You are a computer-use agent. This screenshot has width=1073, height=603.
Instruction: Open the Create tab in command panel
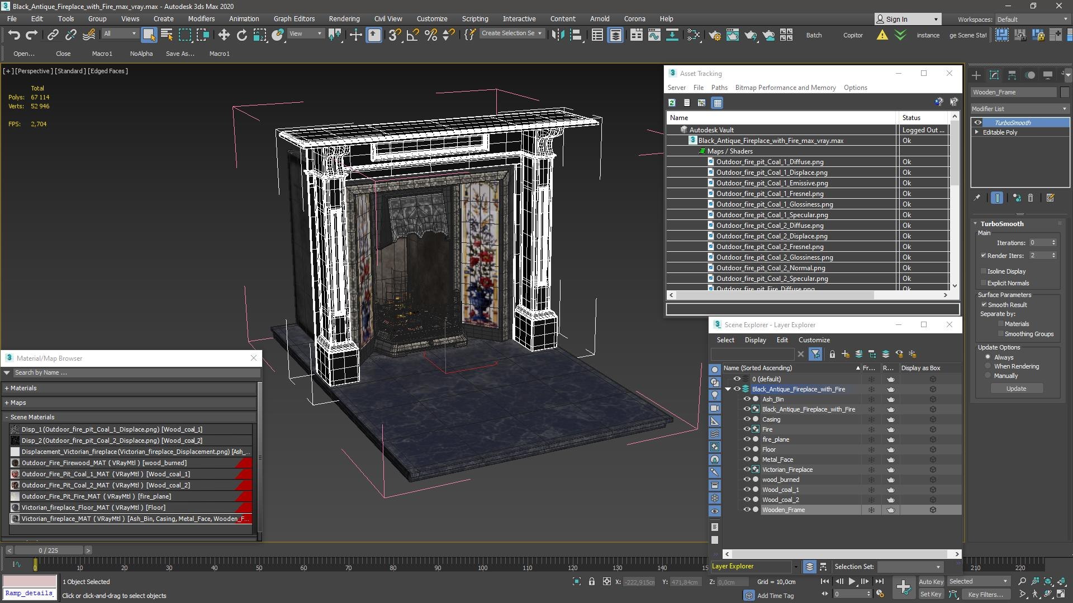click(976, 75)
